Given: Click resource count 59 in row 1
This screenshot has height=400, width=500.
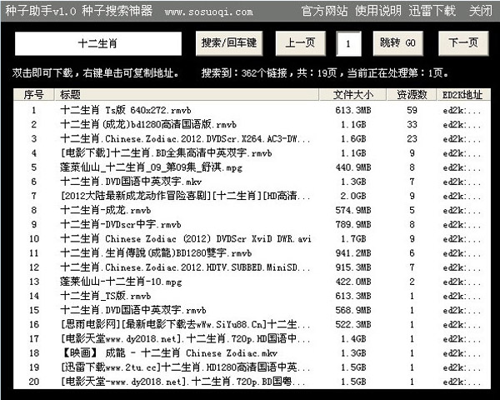Looking at the screenshot, I should (412, 110).
